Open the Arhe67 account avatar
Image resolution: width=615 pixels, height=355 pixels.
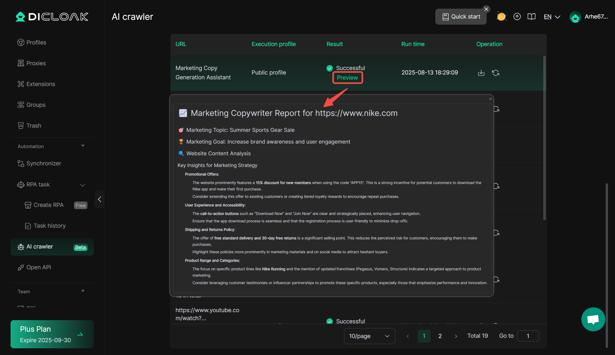(575, 17)
